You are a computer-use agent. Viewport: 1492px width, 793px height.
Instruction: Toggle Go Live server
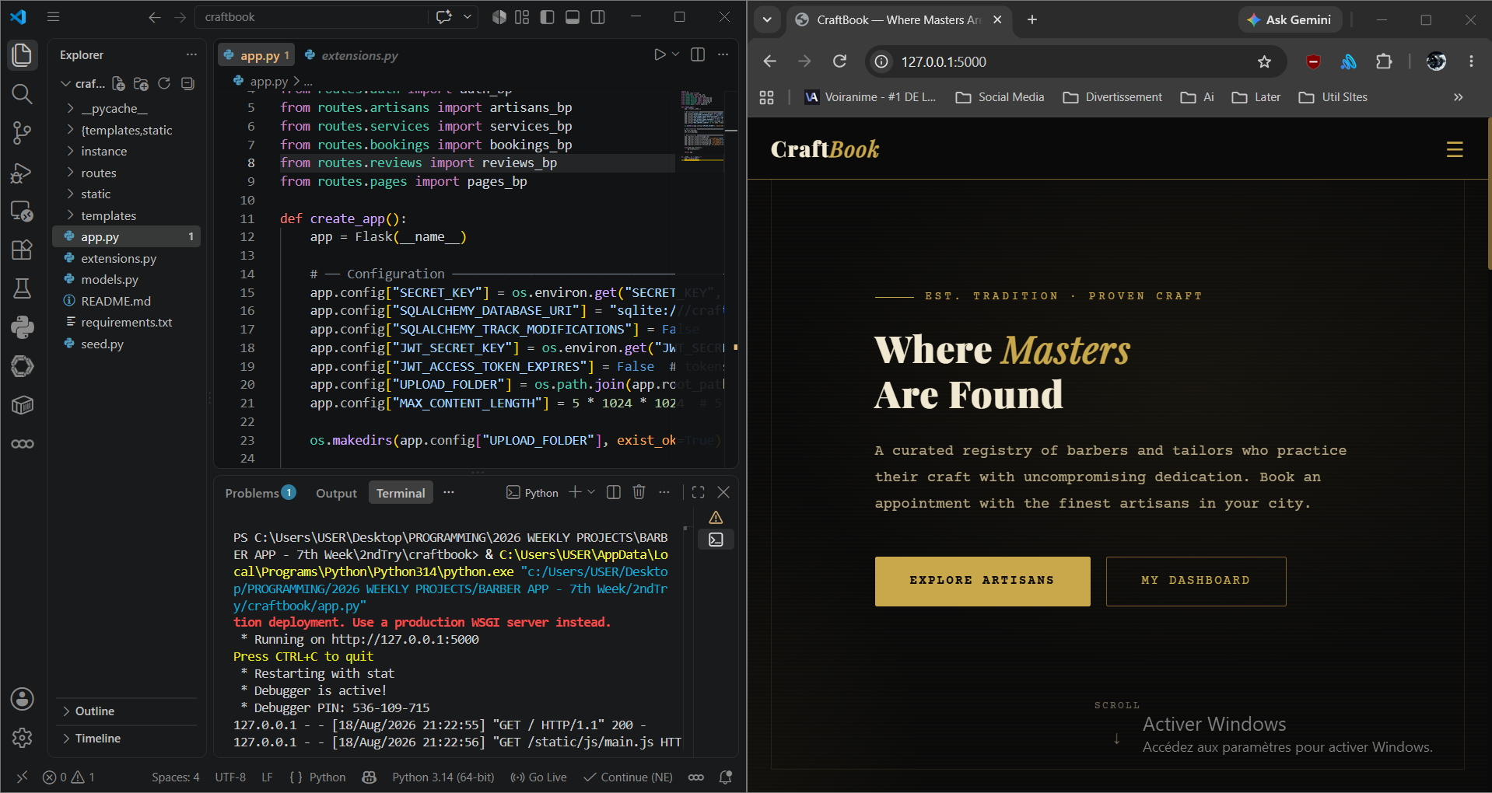point(538,777)
